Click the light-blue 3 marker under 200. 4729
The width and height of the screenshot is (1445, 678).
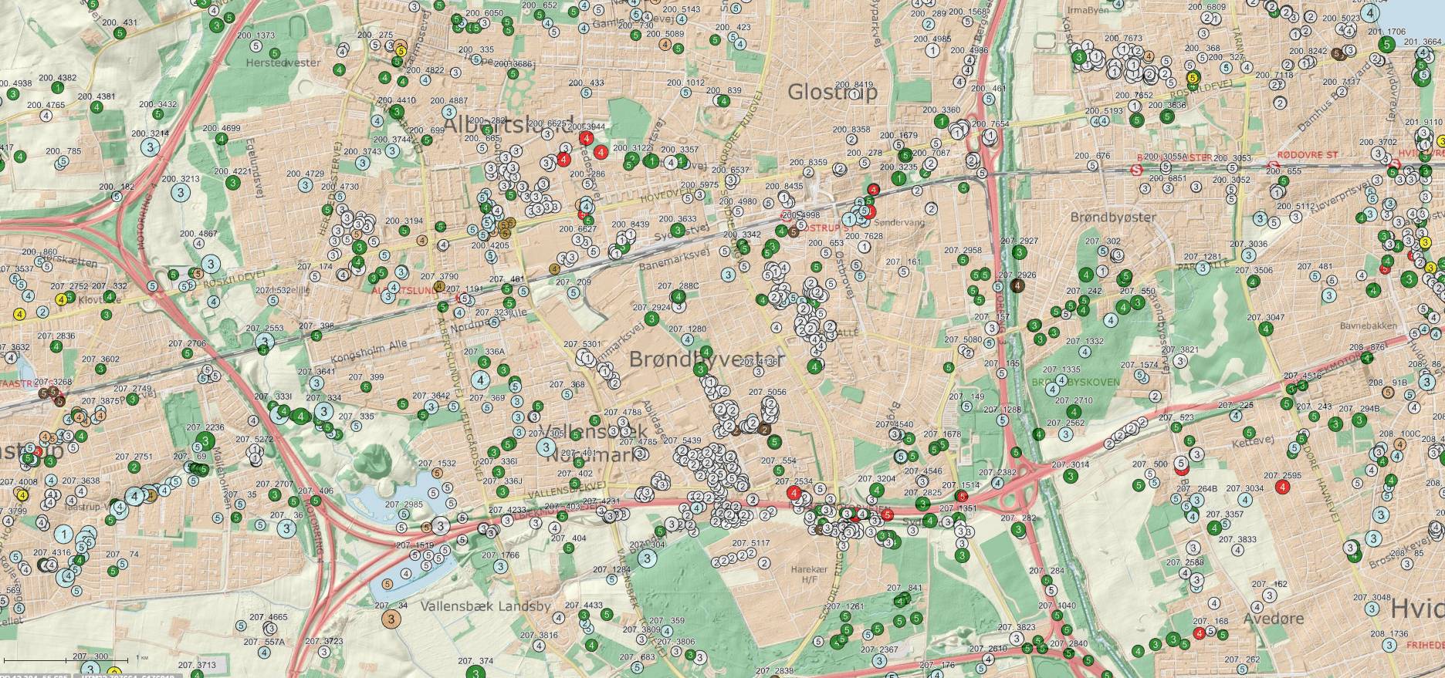pyautogui.click(x=306, y=185)
